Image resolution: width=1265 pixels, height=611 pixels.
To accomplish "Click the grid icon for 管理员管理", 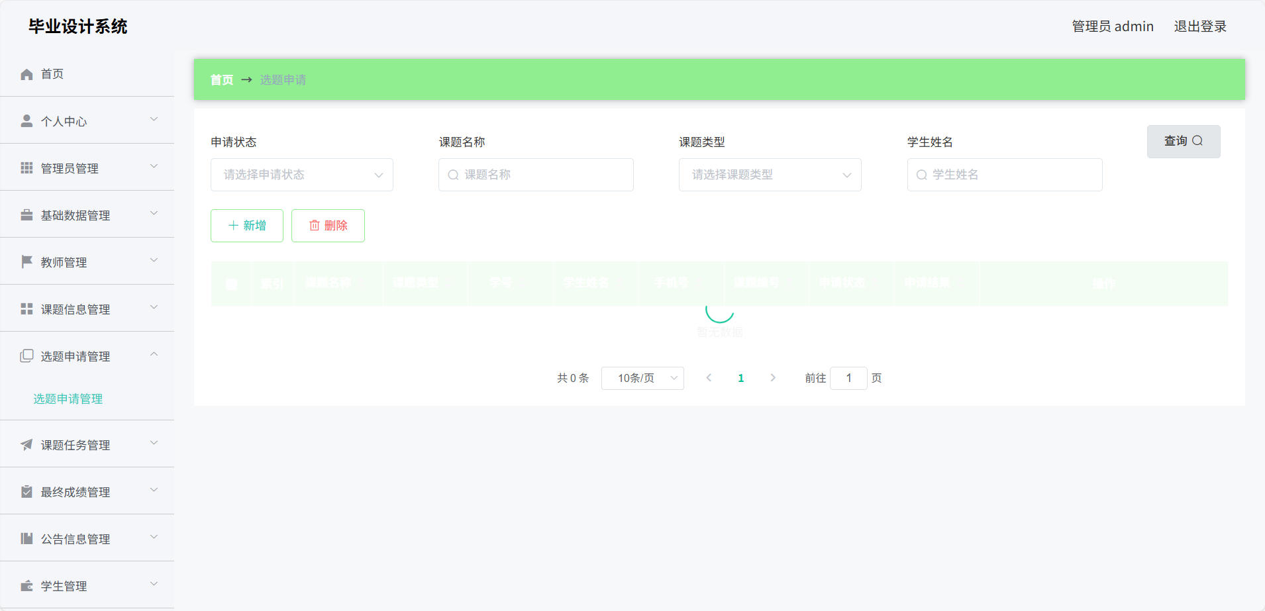I will (x=26, y=168).
